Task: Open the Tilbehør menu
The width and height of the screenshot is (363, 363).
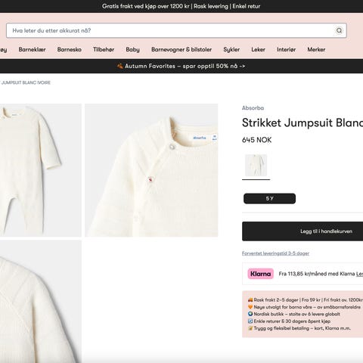Action: pyautogui.click(x=104, y=49)
